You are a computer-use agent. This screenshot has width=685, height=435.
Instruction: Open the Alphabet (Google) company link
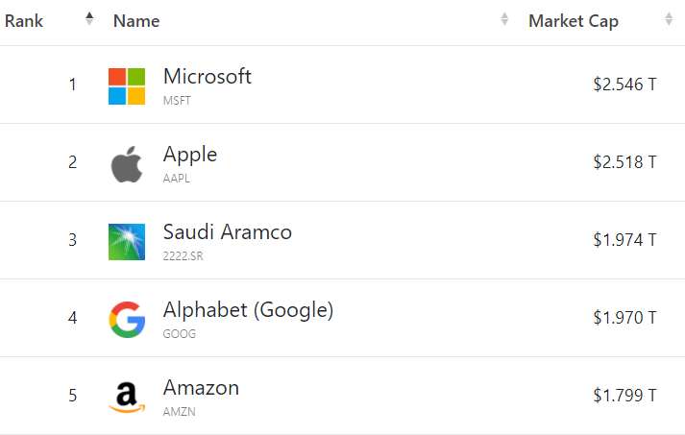pyautogui.click(x=248, y=310)
